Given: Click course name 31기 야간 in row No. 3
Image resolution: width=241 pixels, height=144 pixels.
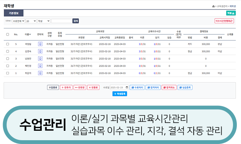Looking at the screenshot, I should click(x=81, y=59).
